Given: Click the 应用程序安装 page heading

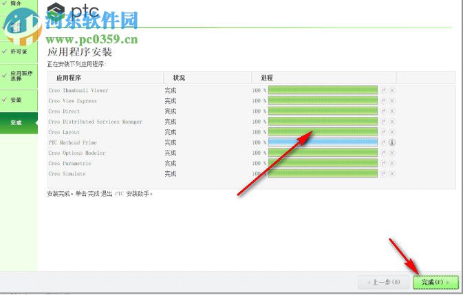Looking at the screenshot, I should [80, 52].
